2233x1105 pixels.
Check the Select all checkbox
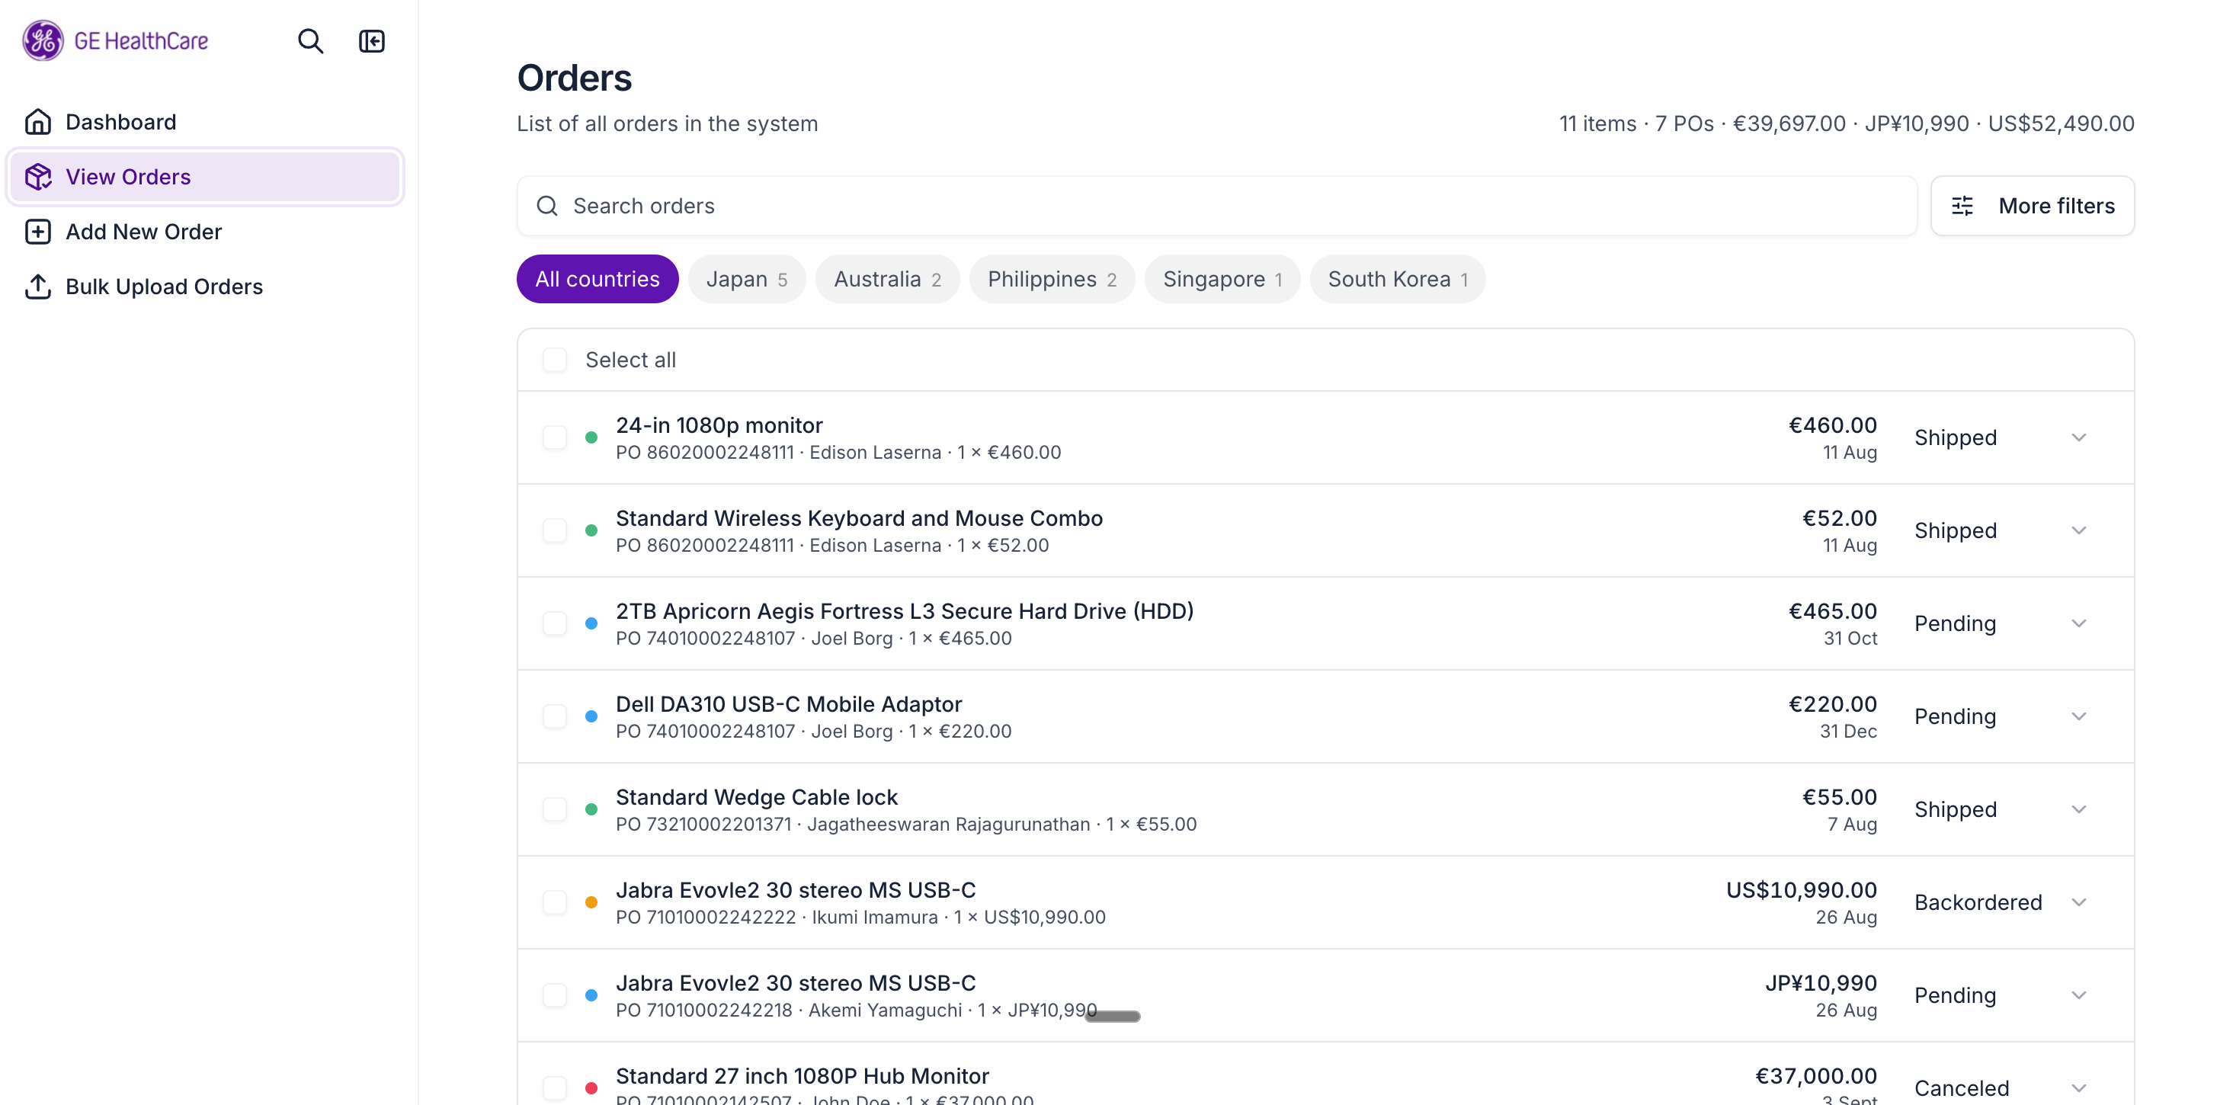555,360
